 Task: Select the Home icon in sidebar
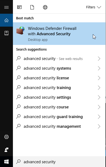pyautogui.click(x=6, y=20)
